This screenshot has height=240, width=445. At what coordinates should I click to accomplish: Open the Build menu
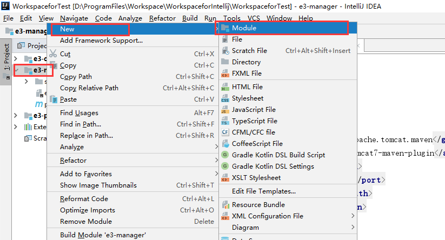click(x=190, y=18)
